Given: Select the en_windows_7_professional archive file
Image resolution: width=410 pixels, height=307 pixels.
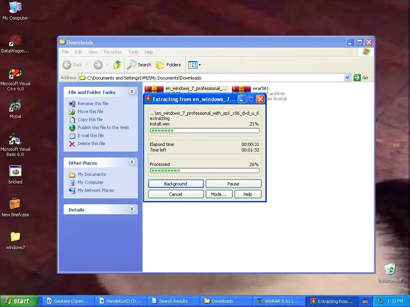Looking at the screenshot, I should [x=187, y=89].
